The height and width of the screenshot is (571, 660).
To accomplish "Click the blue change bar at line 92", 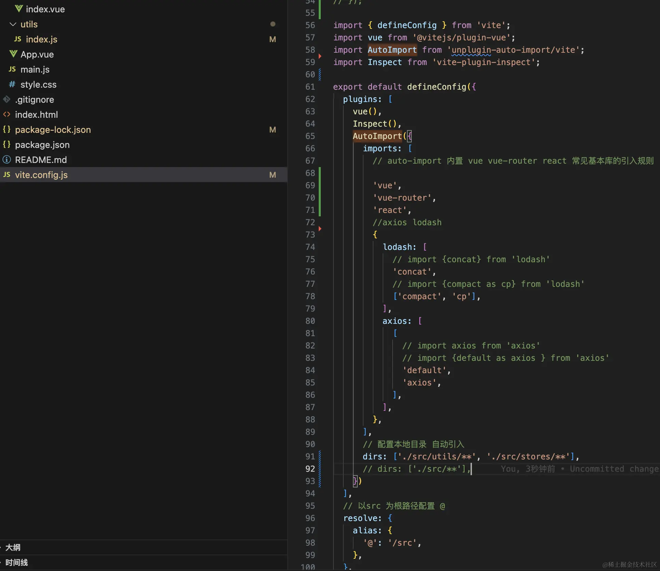I will 320,469.
